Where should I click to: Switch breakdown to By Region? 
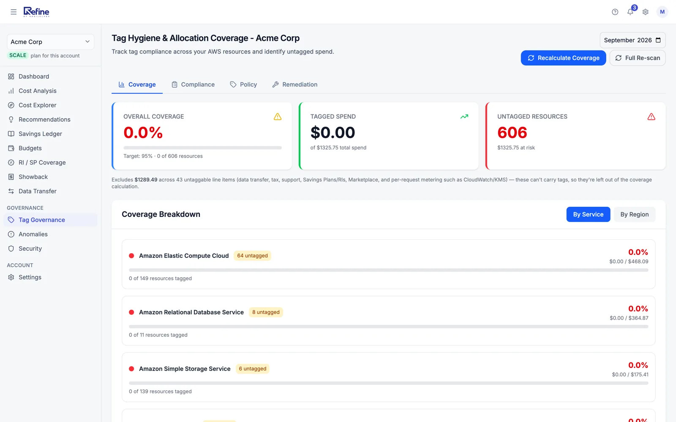pyautogui.click(x=635, y=214)
